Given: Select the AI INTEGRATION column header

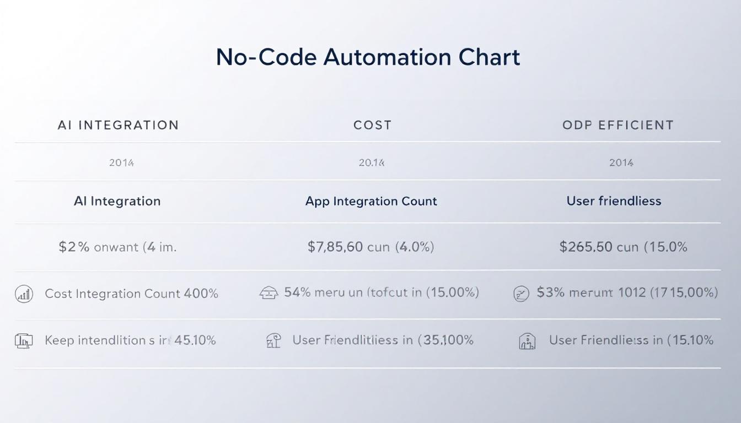Looking at the screenshot, I should point(118,125).
